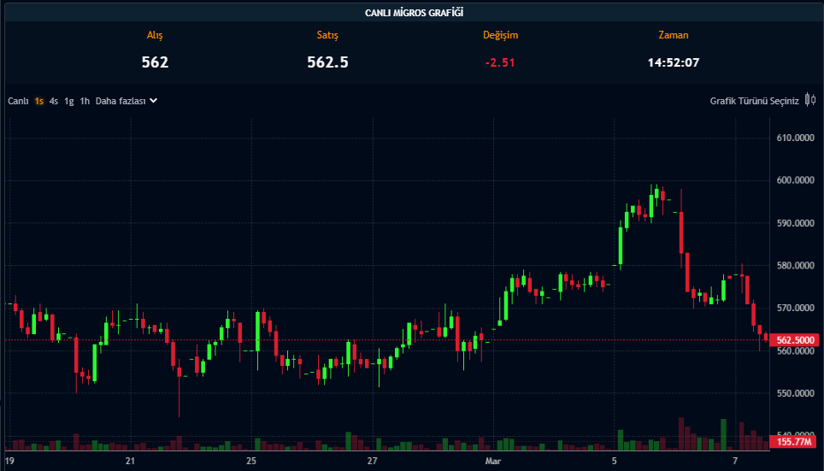Click the 25 date axis label

tap(251, 461)
